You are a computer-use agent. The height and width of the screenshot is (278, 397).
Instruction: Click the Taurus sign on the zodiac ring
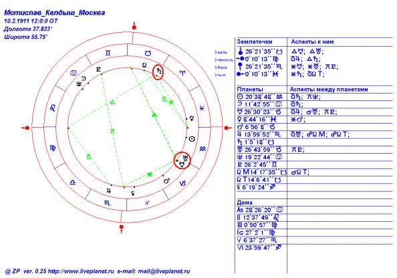click(x=148, y=53)
